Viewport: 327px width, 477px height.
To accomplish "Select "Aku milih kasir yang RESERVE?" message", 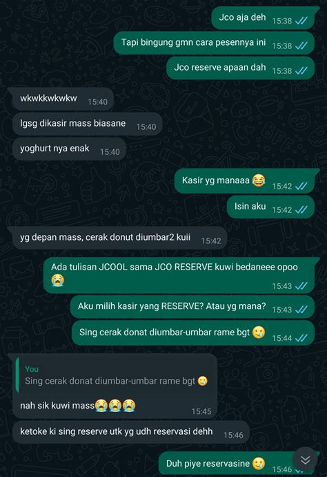I will point(192,307).
